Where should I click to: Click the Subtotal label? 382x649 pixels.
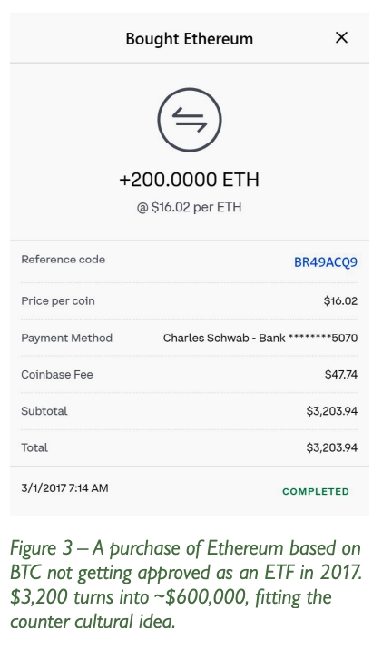(44, 411)
